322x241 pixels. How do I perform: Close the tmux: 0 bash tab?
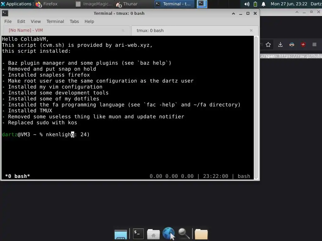click(251, 30)
